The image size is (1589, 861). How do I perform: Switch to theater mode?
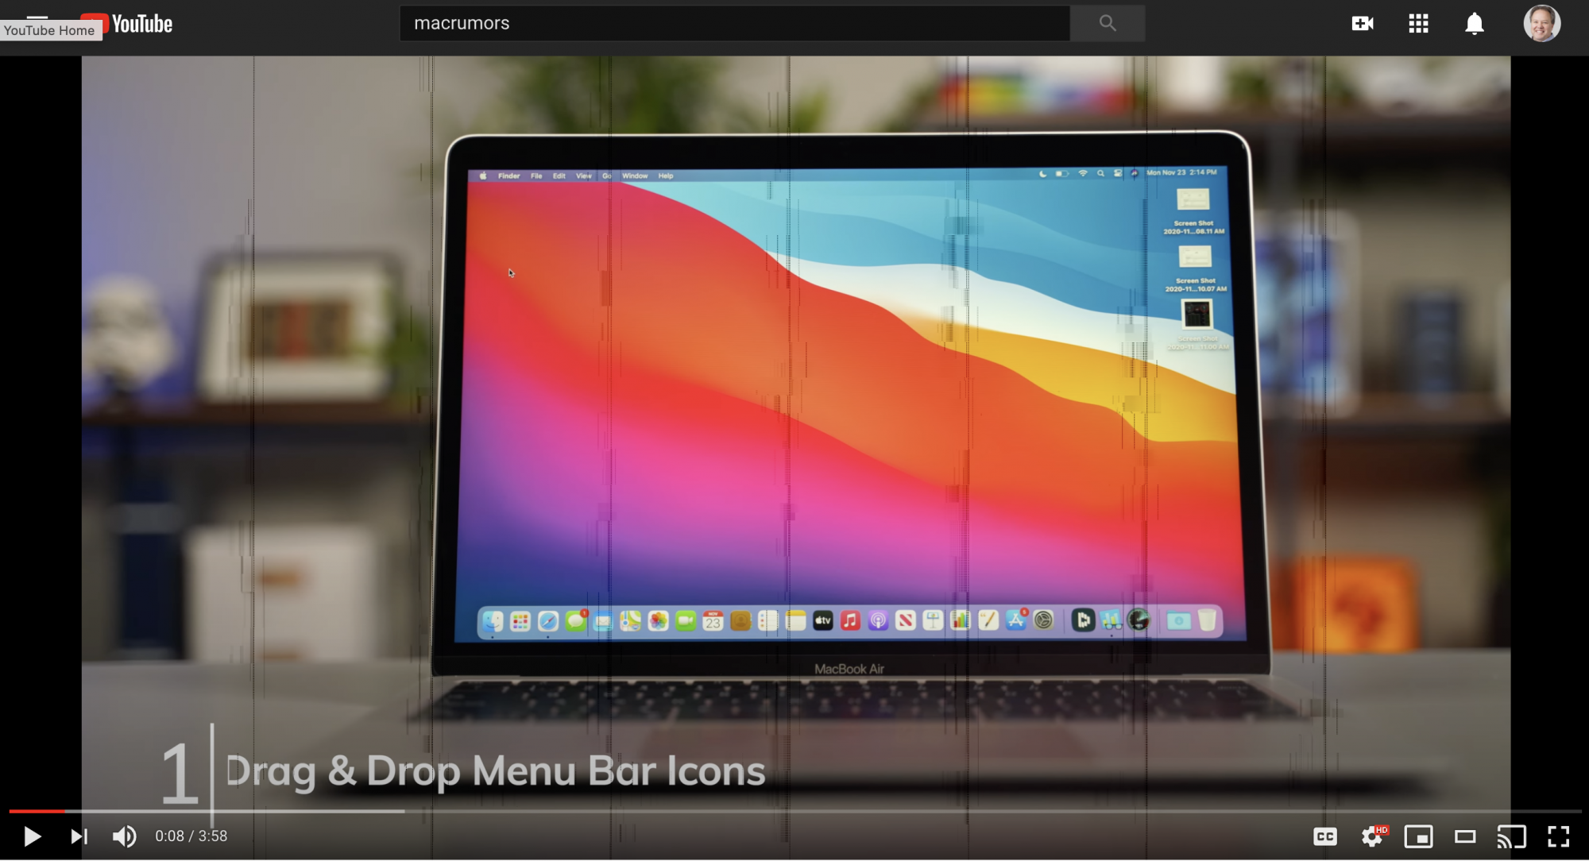pos(1465,836)
